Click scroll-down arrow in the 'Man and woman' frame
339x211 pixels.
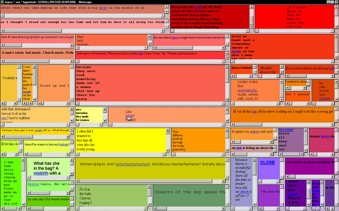[x=148, y=43]
